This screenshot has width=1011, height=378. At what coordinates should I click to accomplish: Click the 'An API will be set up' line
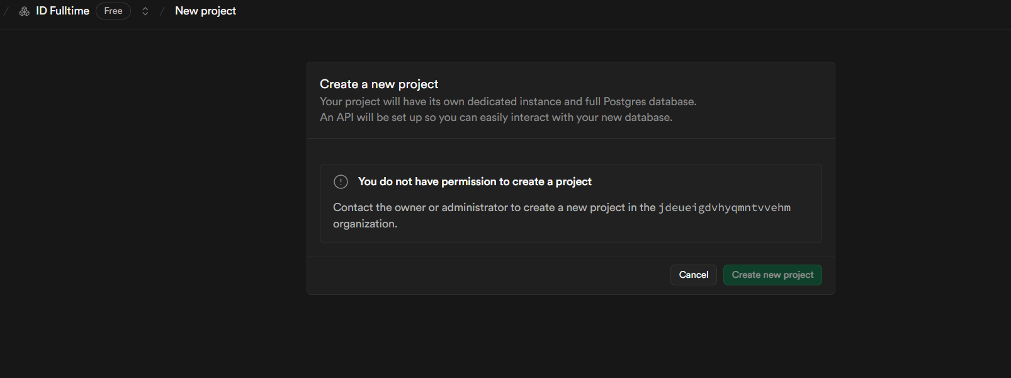click(x=495, y=118)
